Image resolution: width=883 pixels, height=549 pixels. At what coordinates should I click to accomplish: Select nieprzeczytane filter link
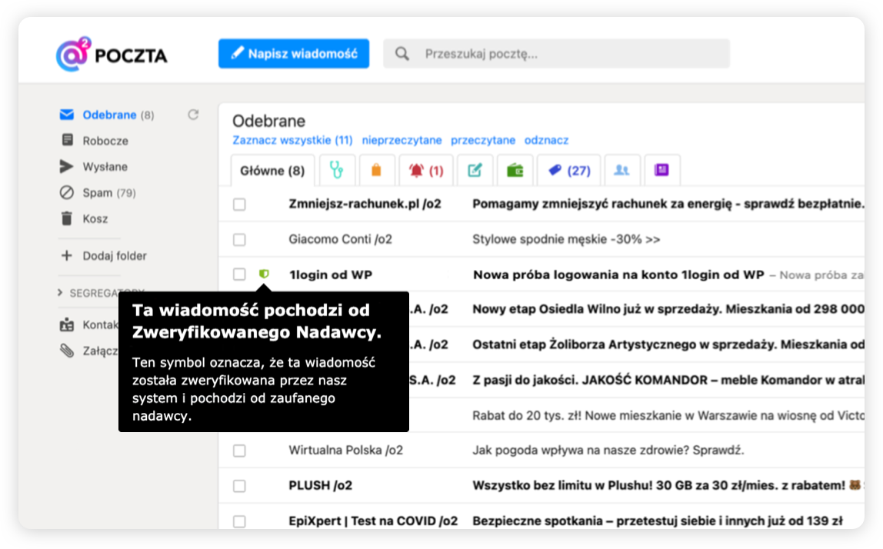(x=402, y=140)
